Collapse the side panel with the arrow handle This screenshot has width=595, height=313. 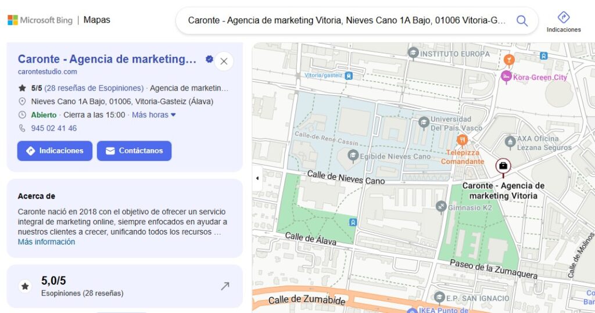click(257, 178)
